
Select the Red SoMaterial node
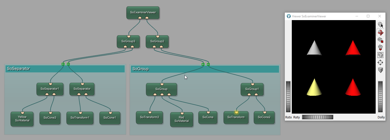[x=182, y=119]
